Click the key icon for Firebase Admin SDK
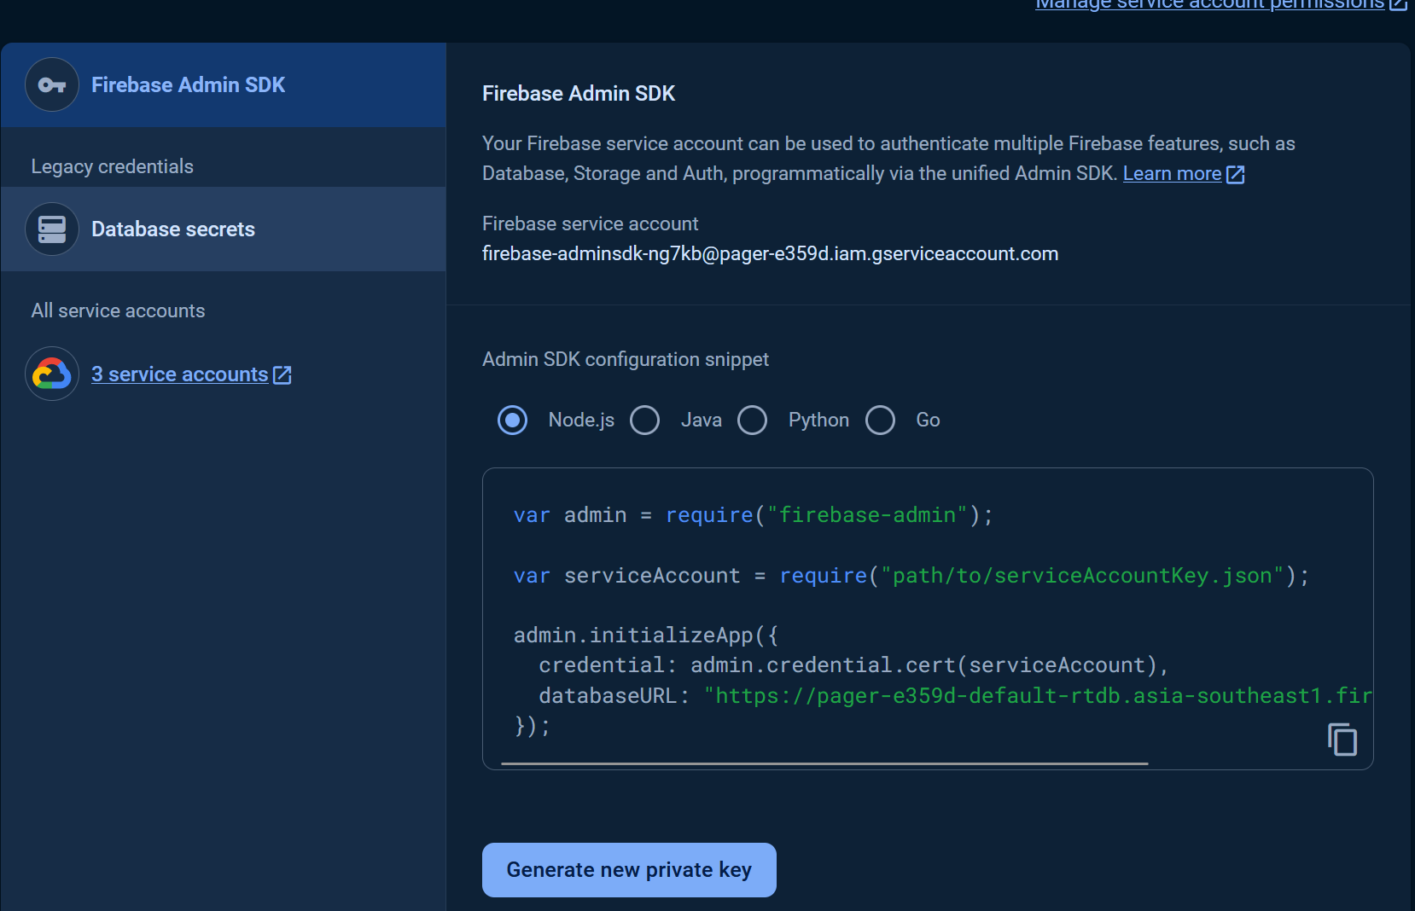Screen dimensions: 1415x911 [52, 85]
